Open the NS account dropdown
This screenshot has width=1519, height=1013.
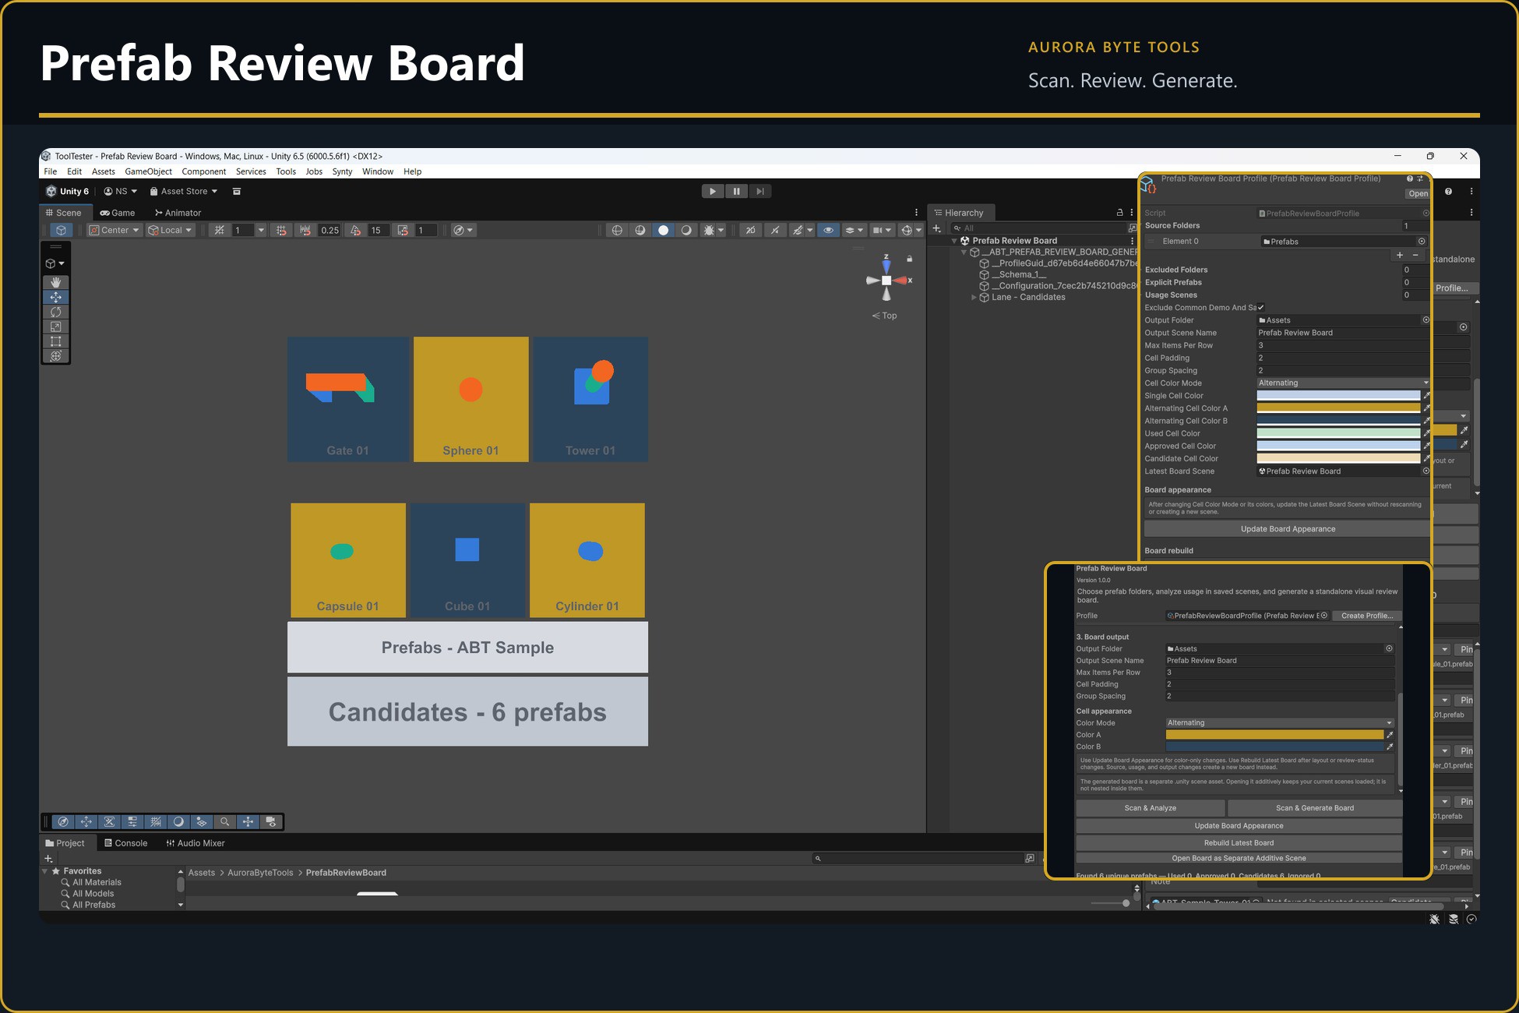click(x=121, y=191)
